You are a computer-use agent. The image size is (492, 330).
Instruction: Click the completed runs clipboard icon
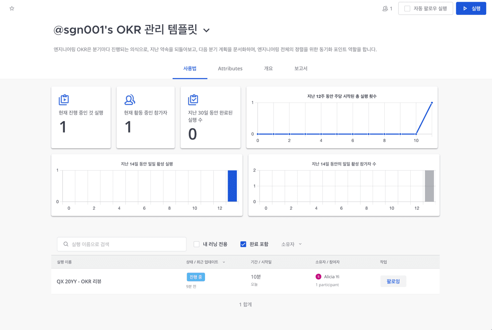point(193,99)
